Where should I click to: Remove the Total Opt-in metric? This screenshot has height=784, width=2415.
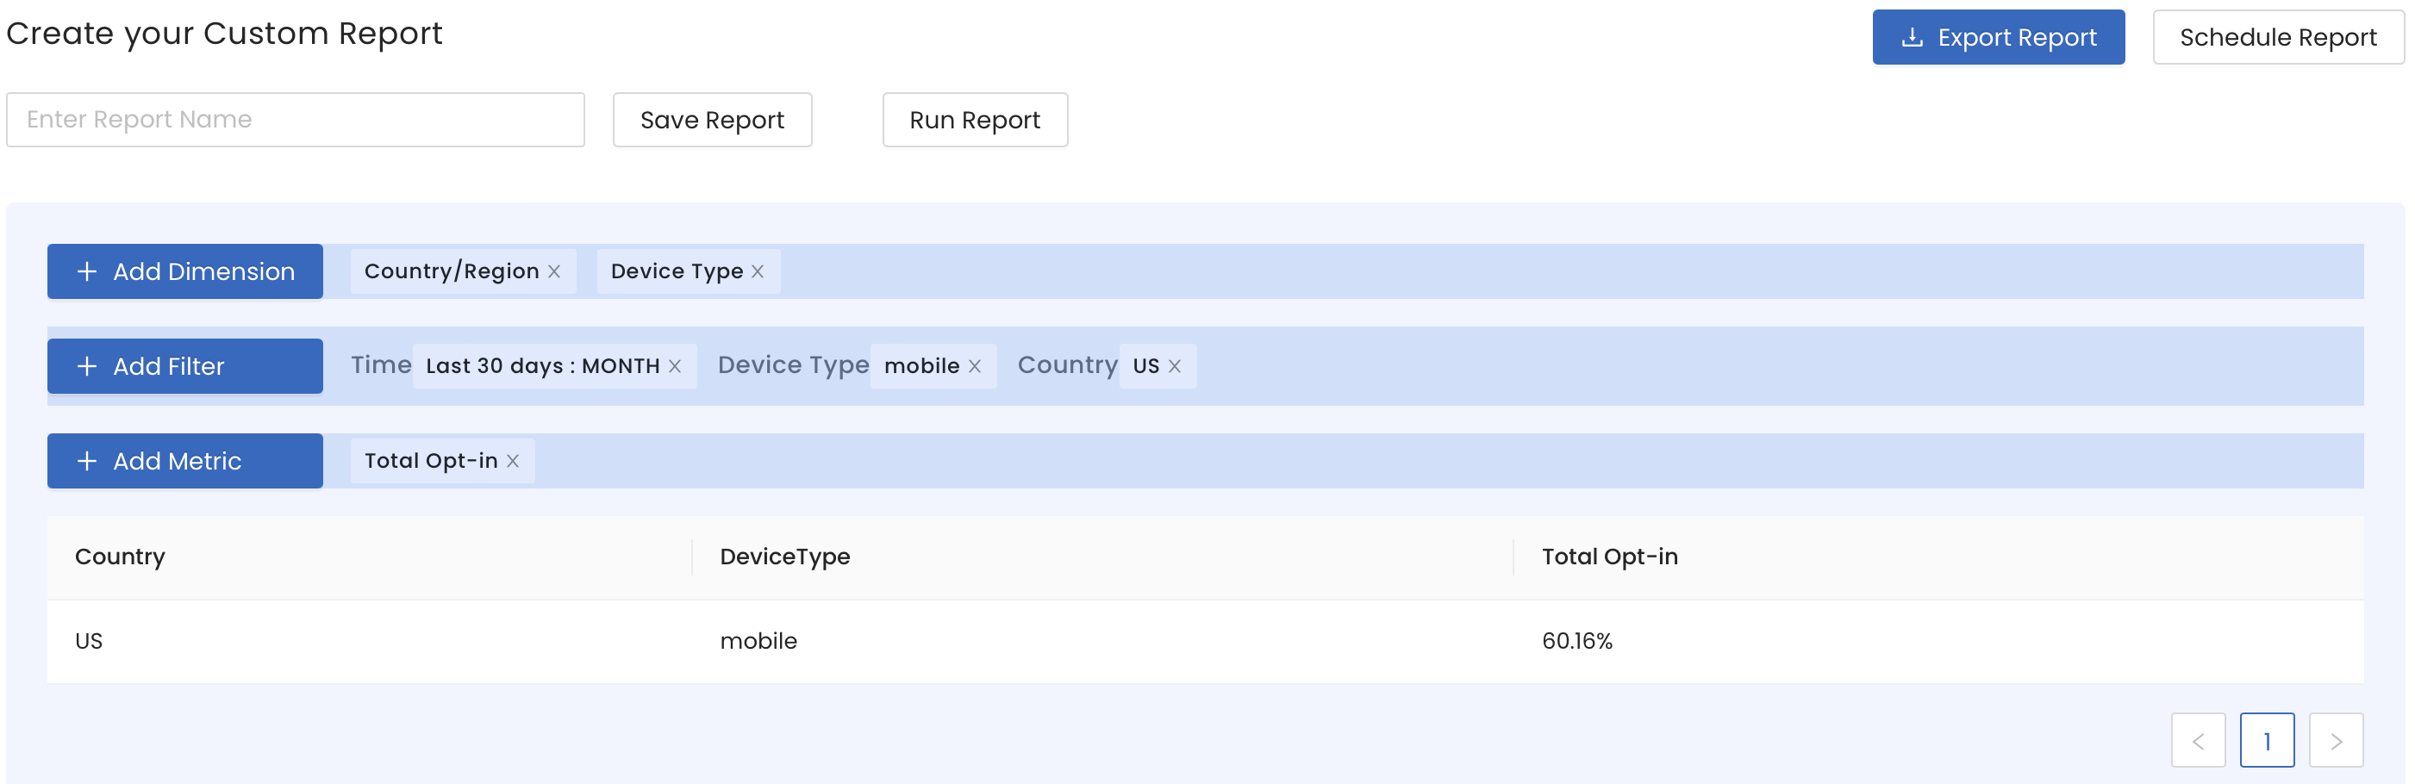(x=513, y=461)
